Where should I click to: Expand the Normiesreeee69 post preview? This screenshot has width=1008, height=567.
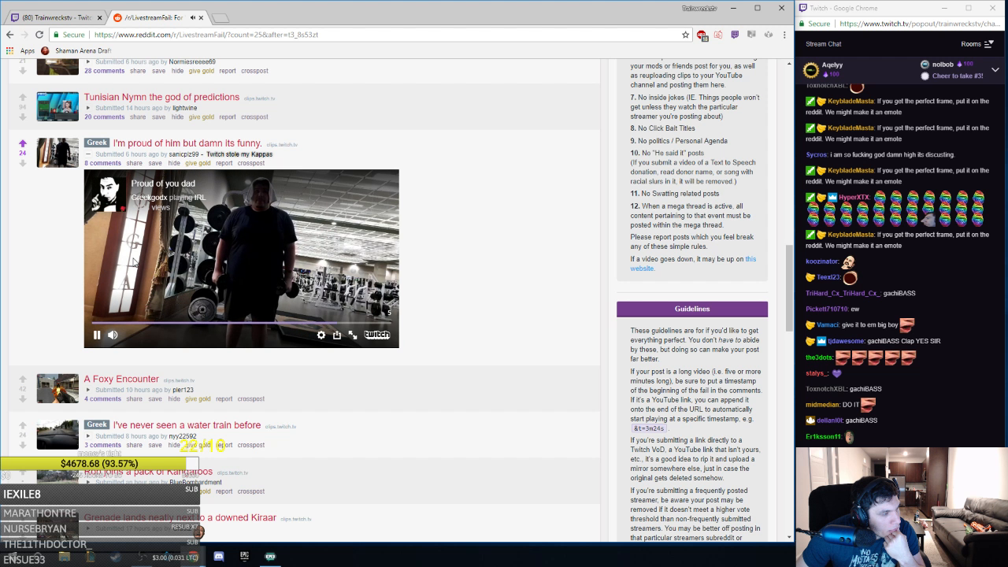(x=89, y=62)
